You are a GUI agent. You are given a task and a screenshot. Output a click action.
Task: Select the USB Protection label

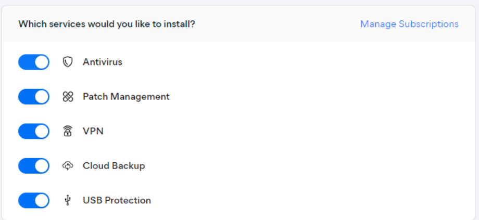[x=117, y=200]
